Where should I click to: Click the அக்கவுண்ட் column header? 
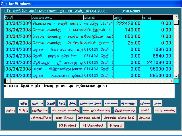[57, 17]
